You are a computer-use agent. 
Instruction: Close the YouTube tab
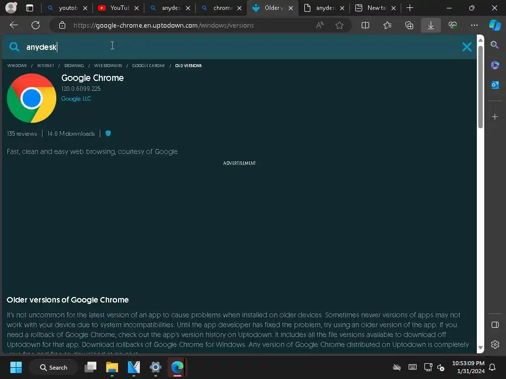[136, 8]
